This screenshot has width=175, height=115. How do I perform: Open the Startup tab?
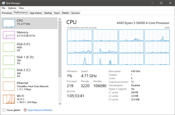click(x=48, y=13)
